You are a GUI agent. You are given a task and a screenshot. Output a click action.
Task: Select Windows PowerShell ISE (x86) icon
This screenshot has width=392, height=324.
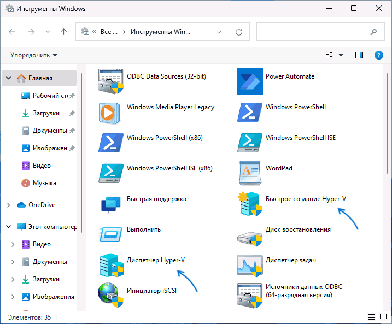(x=111, y=174)
